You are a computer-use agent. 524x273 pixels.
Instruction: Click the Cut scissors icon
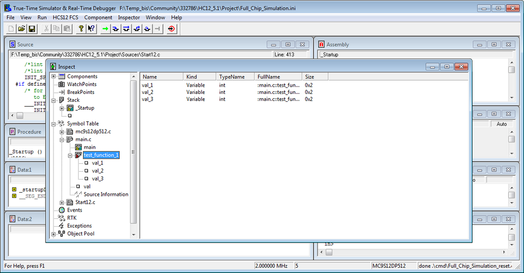46,29
